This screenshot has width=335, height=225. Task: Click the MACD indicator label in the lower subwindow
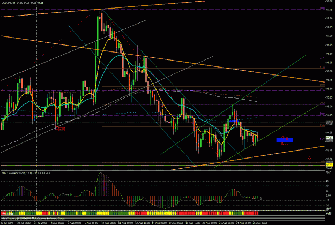[x=26, y=173]
